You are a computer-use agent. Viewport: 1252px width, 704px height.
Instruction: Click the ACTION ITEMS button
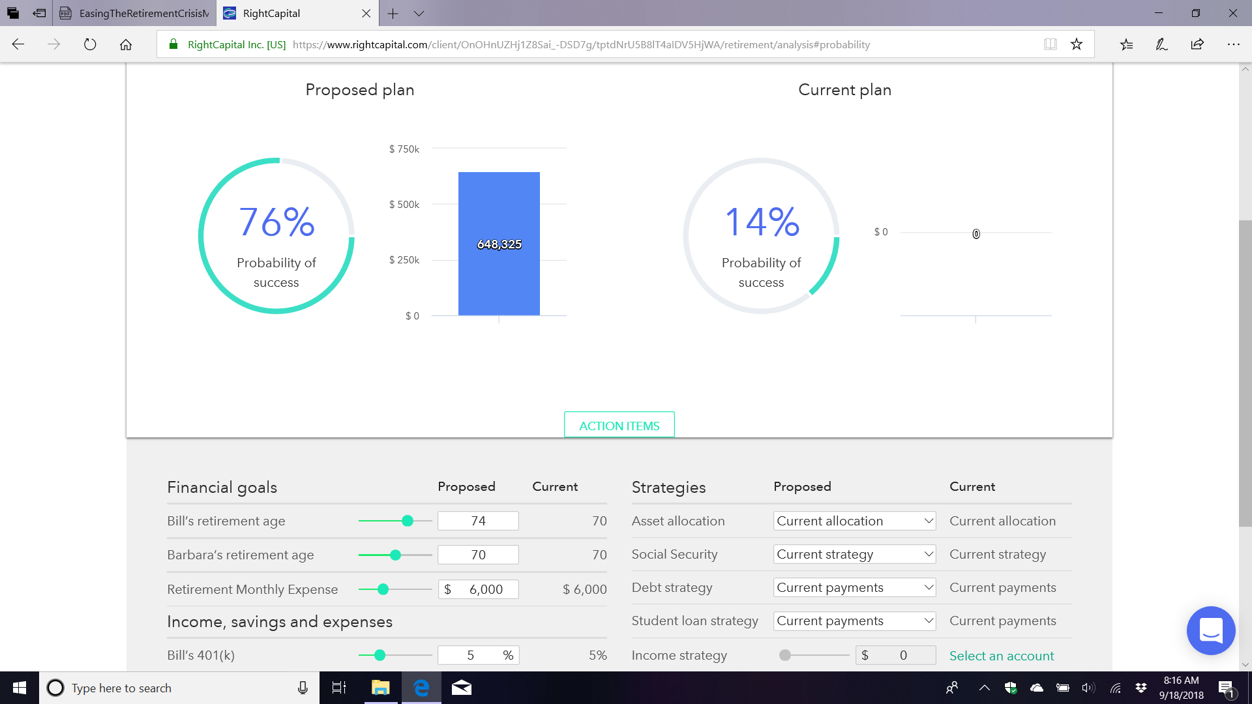[619, 426]
